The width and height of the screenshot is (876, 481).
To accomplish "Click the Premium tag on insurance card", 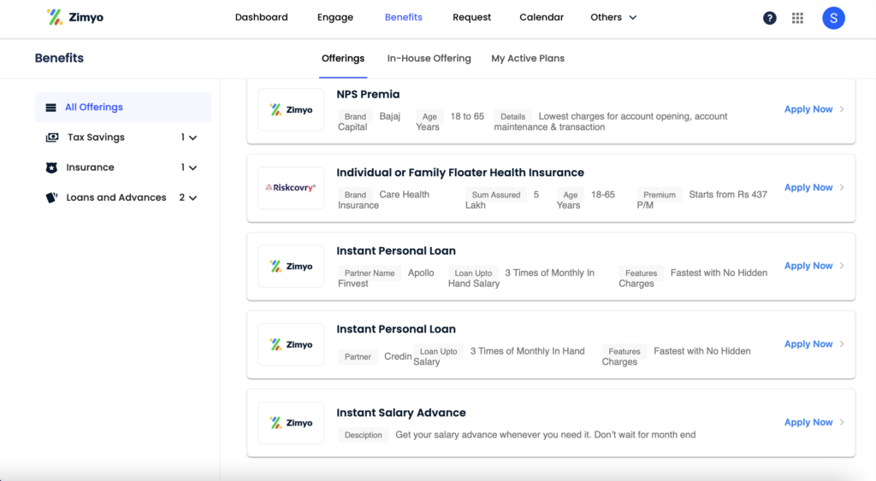I will point(660,195).
